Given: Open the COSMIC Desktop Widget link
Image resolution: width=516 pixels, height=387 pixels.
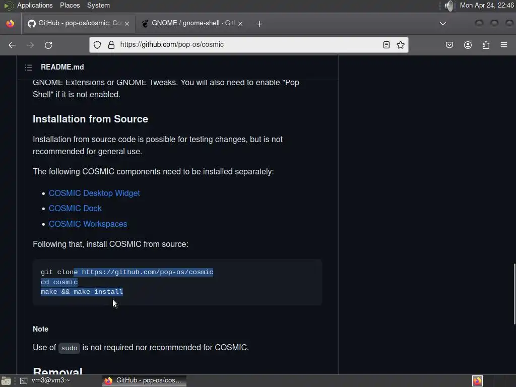Looking at the screenshot, I should click(94, 193).
